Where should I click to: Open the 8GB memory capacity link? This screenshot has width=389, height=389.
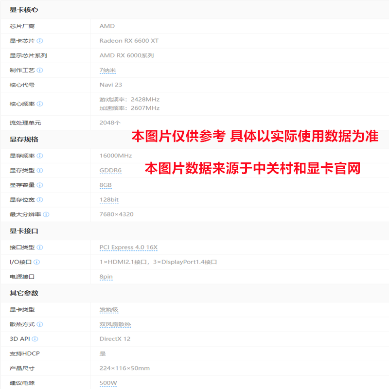click(106, 185)
